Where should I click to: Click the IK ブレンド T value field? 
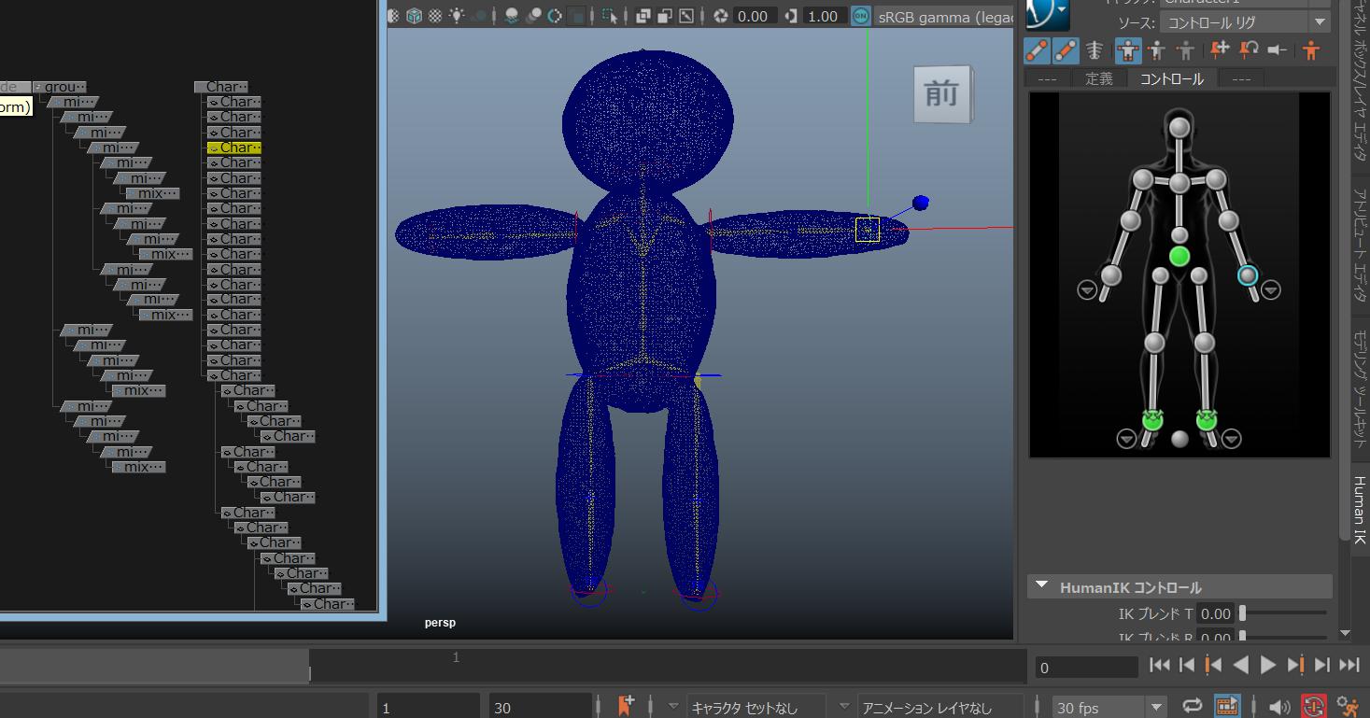1216,613
